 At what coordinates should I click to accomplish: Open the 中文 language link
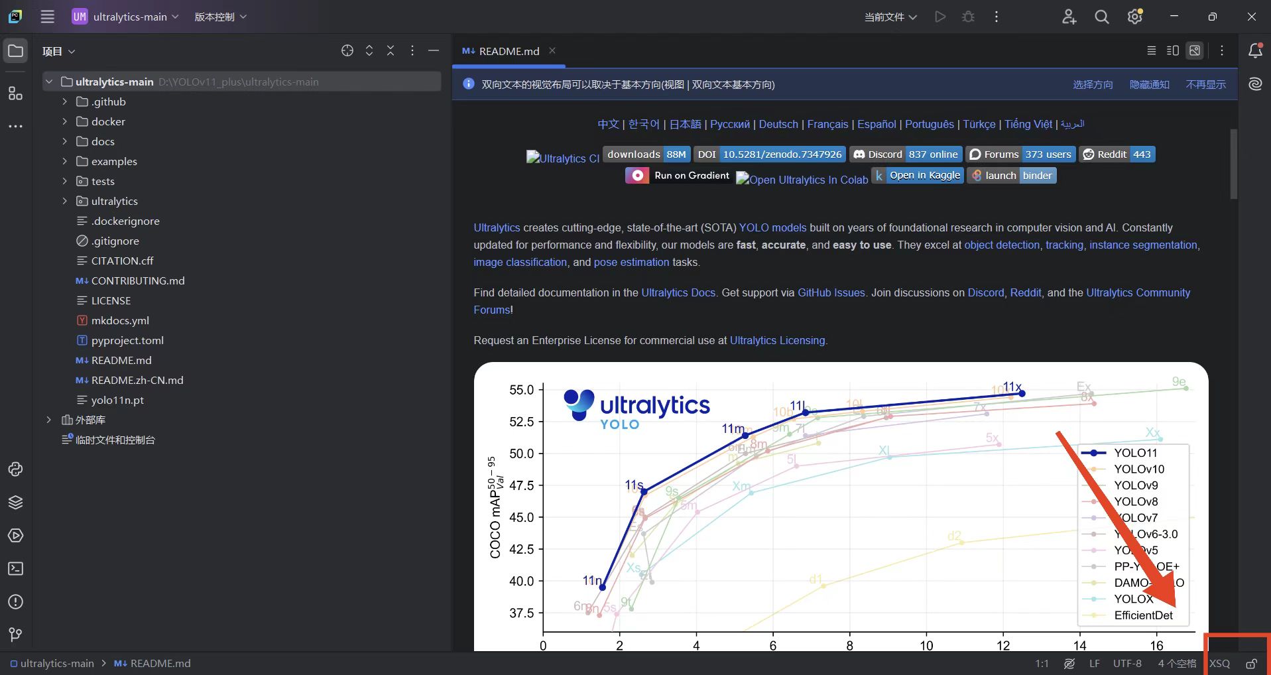tap(608, 124)
